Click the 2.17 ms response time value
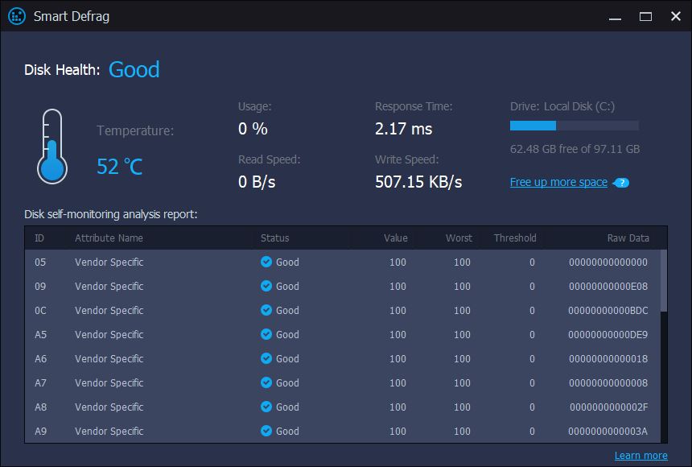 403,129
